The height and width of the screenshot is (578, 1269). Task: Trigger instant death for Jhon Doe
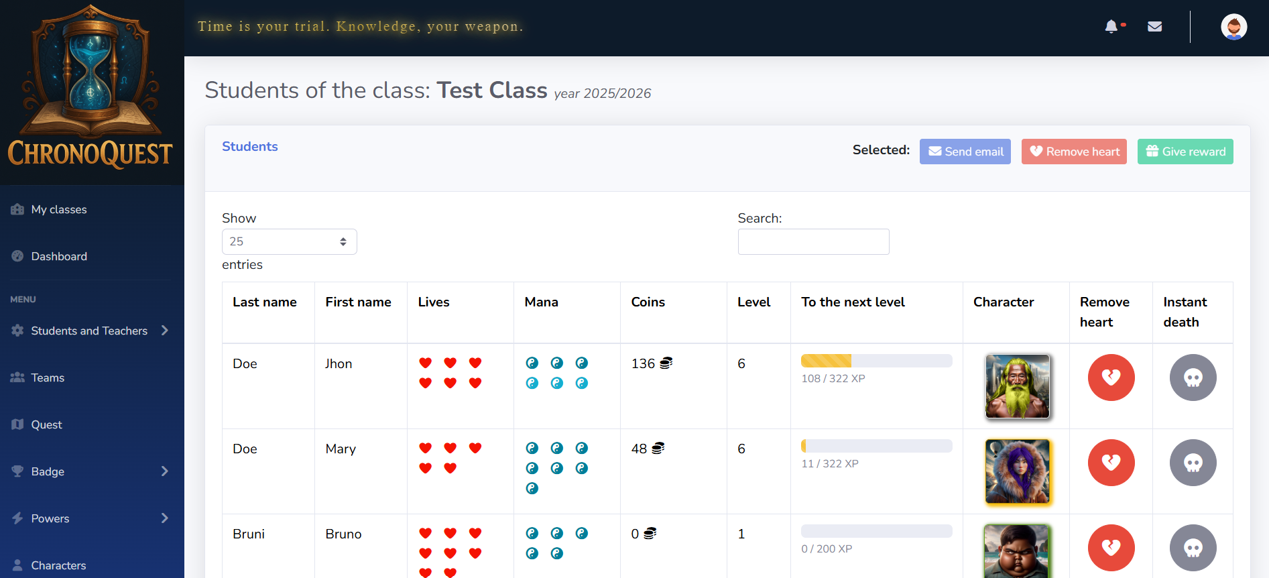pos(1193,378)
